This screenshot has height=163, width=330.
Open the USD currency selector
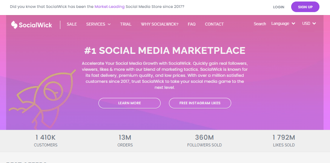(x=309, y=24)
